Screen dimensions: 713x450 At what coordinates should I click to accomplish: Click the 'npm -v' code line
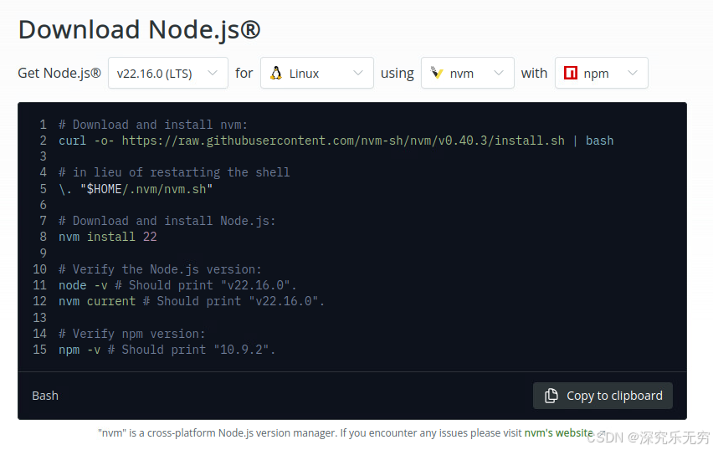coord(167,350)
